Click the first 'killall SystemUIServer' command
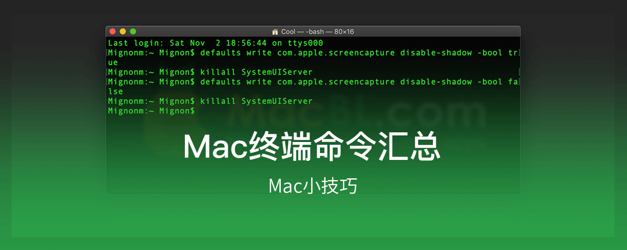 click(256, 72)
